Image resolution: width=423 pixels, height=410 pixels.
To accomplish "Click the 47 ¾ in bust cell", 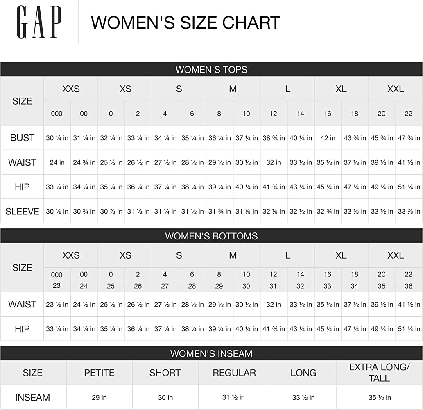I will pyautogui.click(x=409, y=138).
